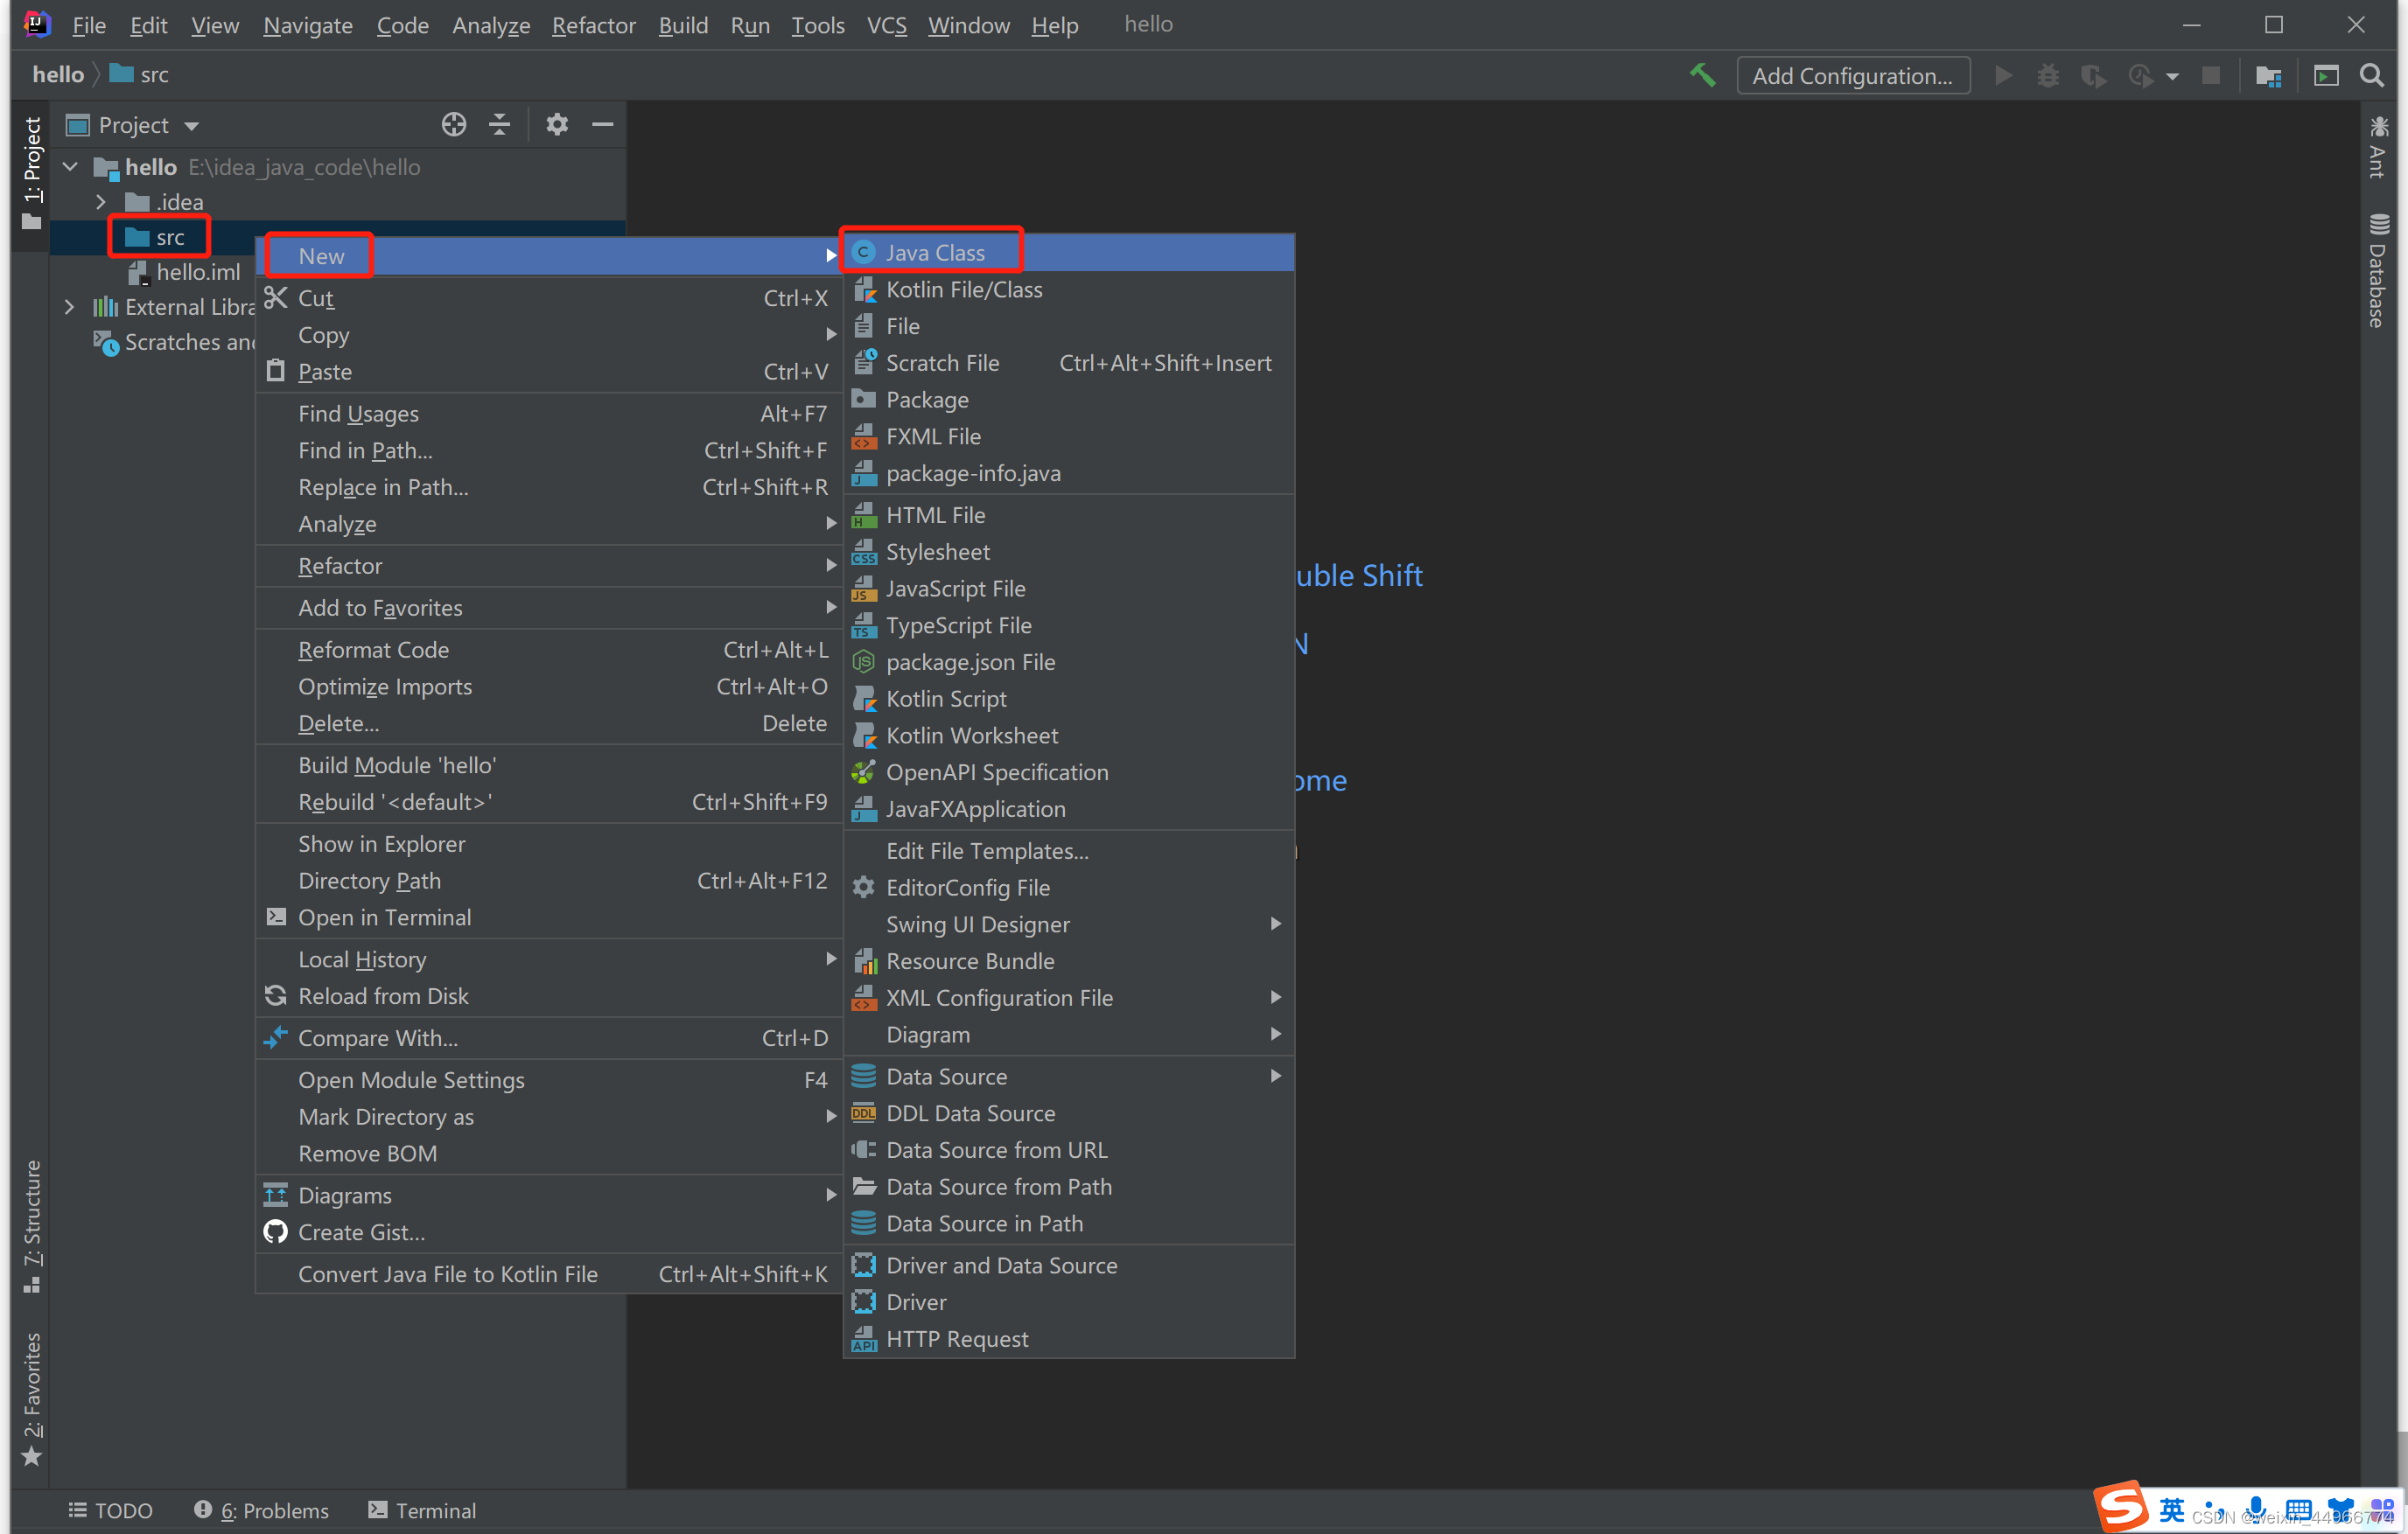The height and width of the screenshot is (1534, 2408).
Task: Open the Refactor menu in menu bar
Action: (x=593, y=25)
